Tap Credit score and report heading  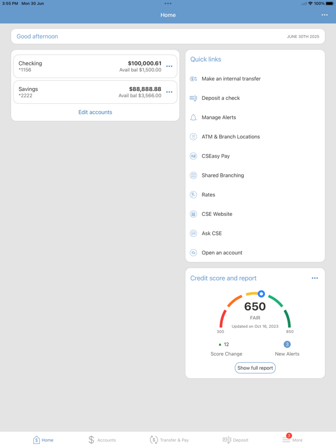pyautogui.click(x=223, y=278)
